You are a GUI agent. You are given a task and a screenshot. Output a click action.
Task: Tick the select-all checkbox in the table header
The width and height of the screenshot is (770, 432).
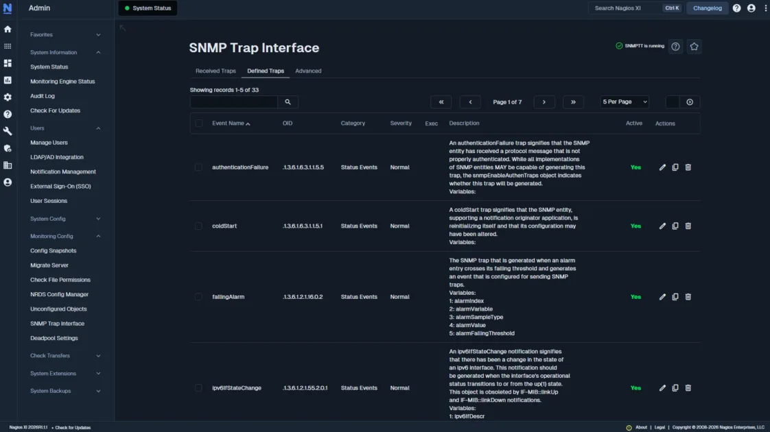198,123
